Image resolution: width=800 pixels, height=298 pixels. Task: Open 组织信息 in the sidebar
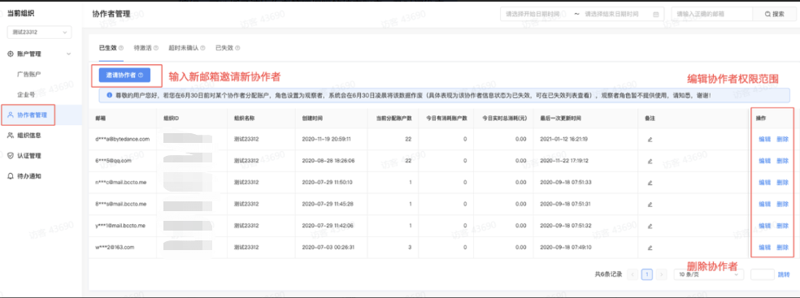coord(28,136)
